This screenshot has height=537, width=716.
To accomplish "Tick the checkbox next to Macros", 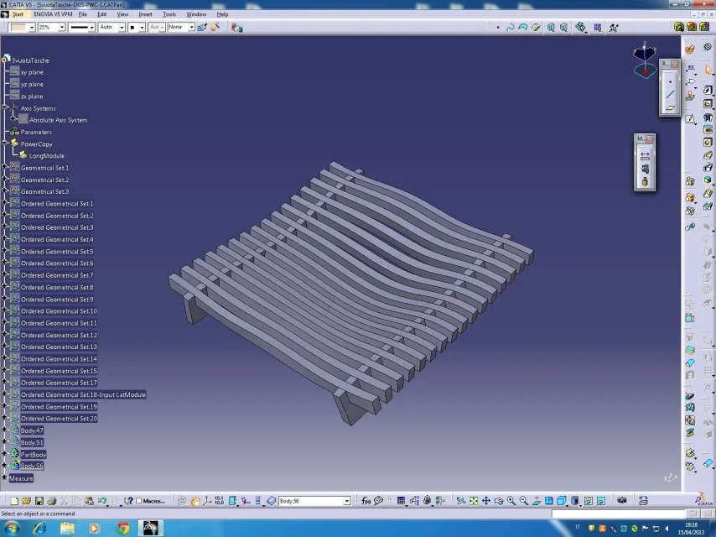I will [x=139, y=501].
